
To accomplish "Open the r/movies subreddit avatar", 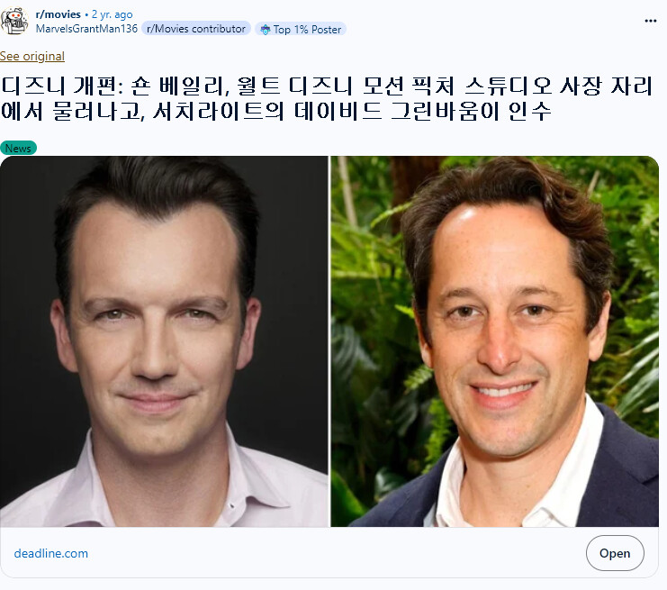I will point(14,21).
